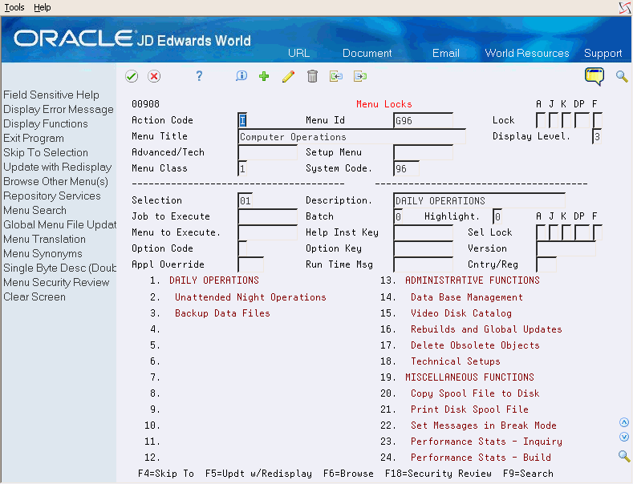Click the Run Time Msg field

pos(424,264)
